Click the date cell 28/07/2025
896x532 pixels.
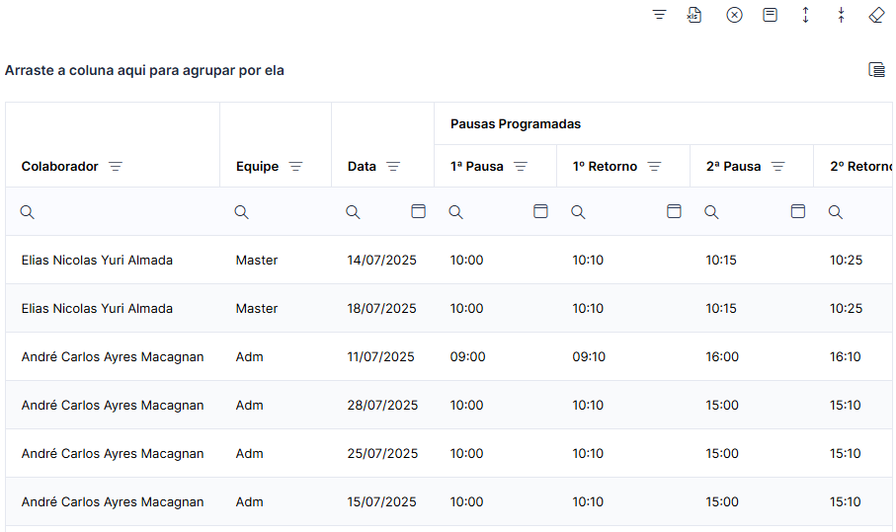pyautogui.click(x=382, y=406)
